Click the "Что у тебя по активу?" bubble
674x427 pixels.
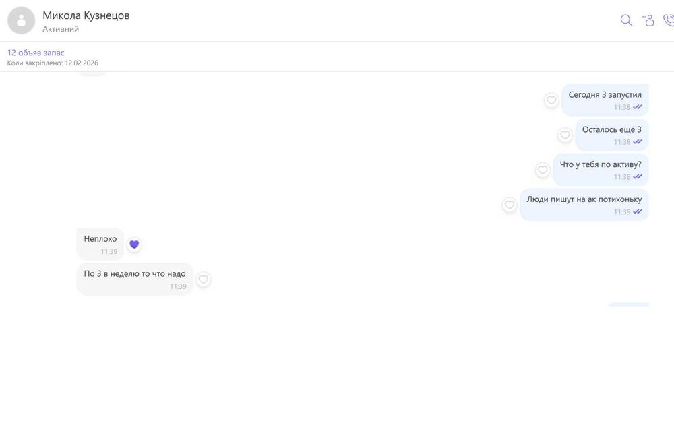601,170
